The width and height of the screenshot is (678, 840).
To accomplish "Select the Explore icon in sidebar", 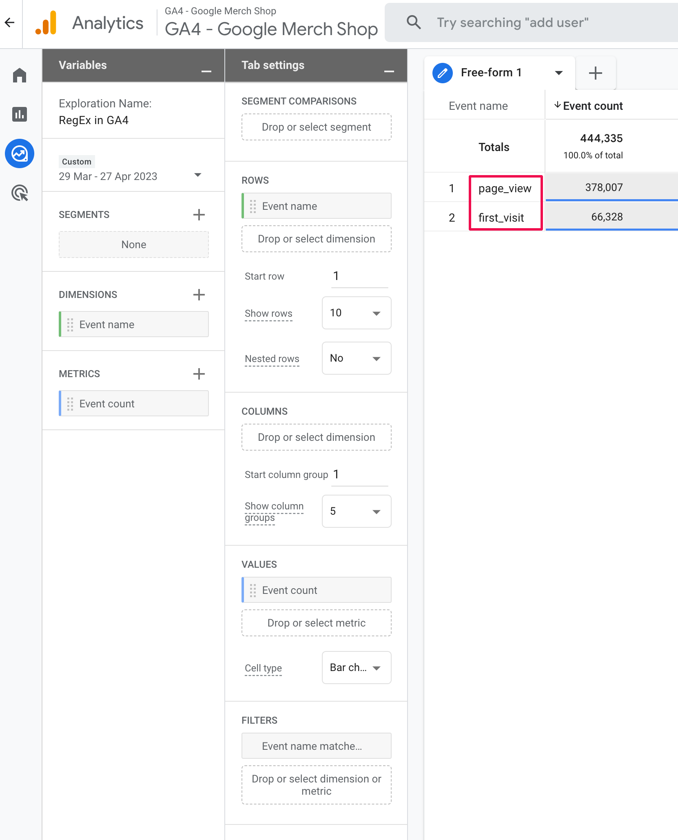I will (20, 154).
